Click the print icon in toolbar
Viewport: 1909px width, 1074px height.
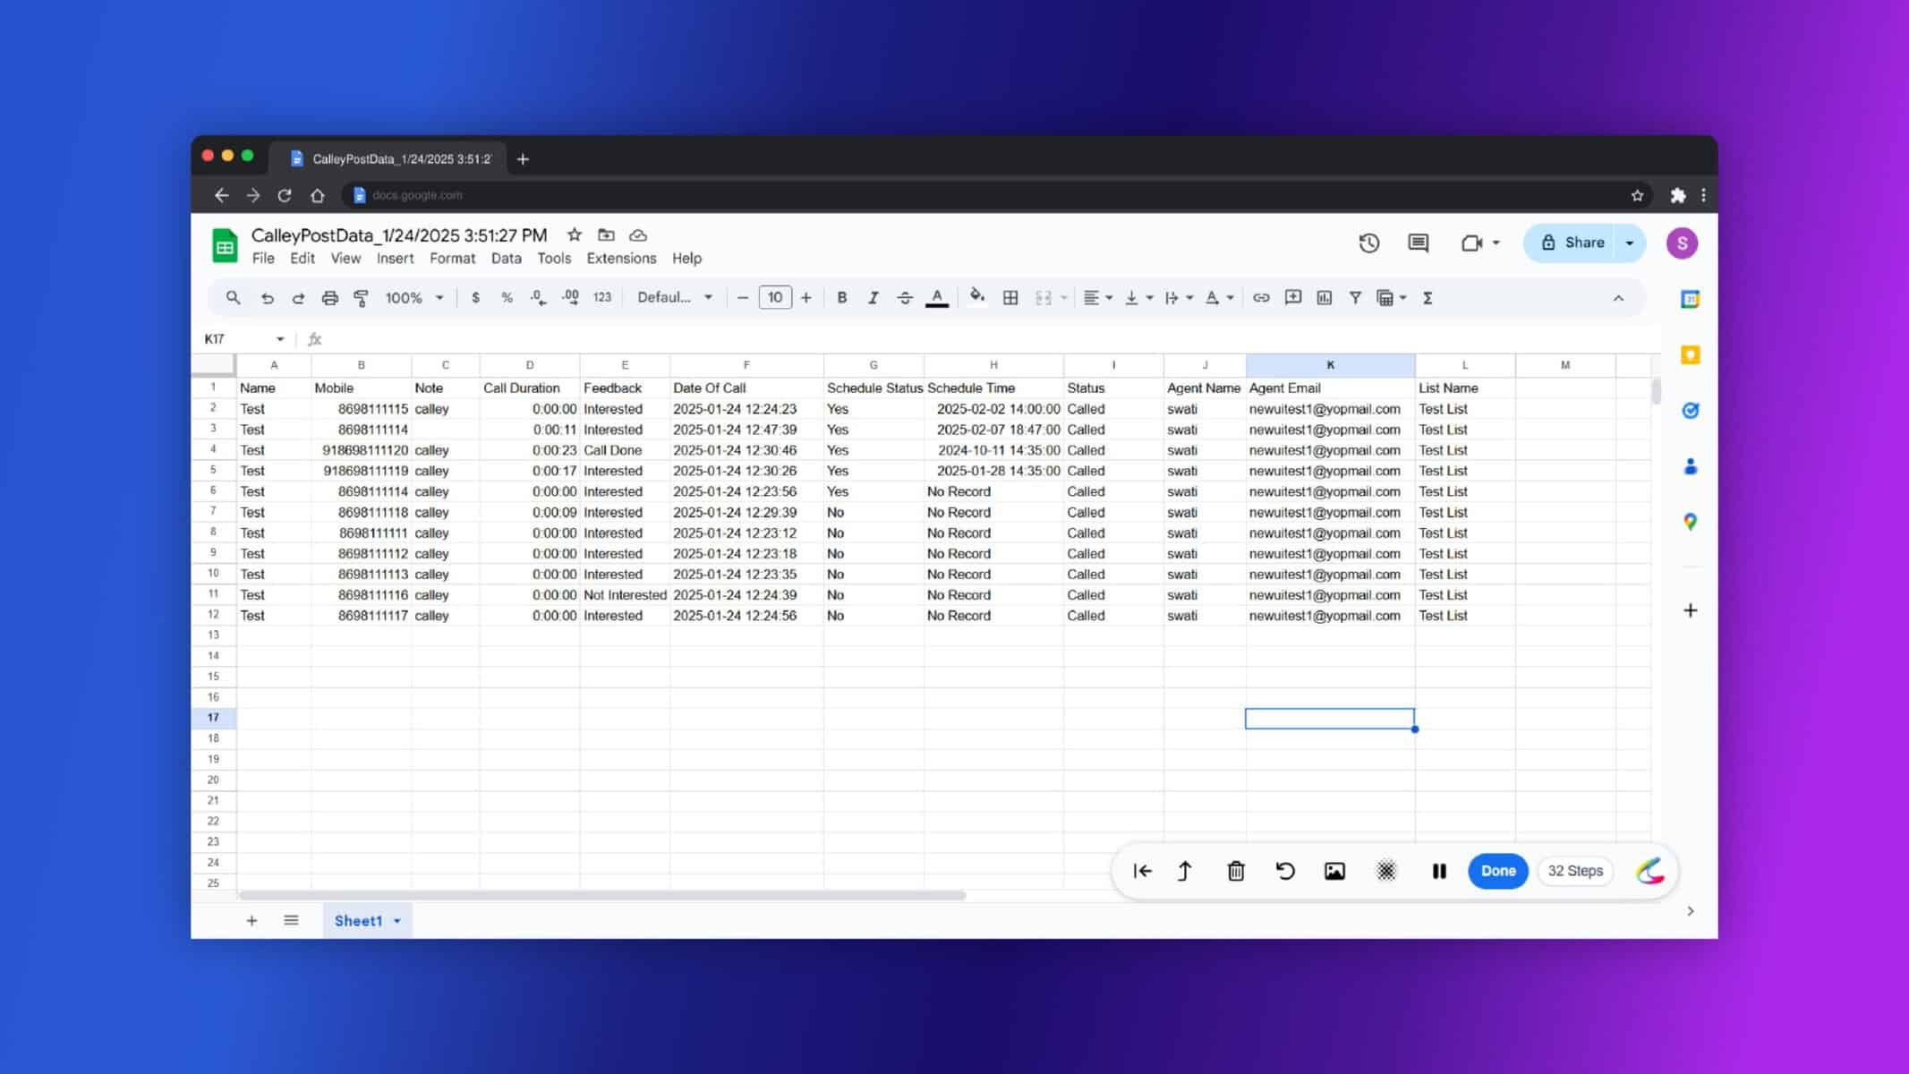pos(329,298)
